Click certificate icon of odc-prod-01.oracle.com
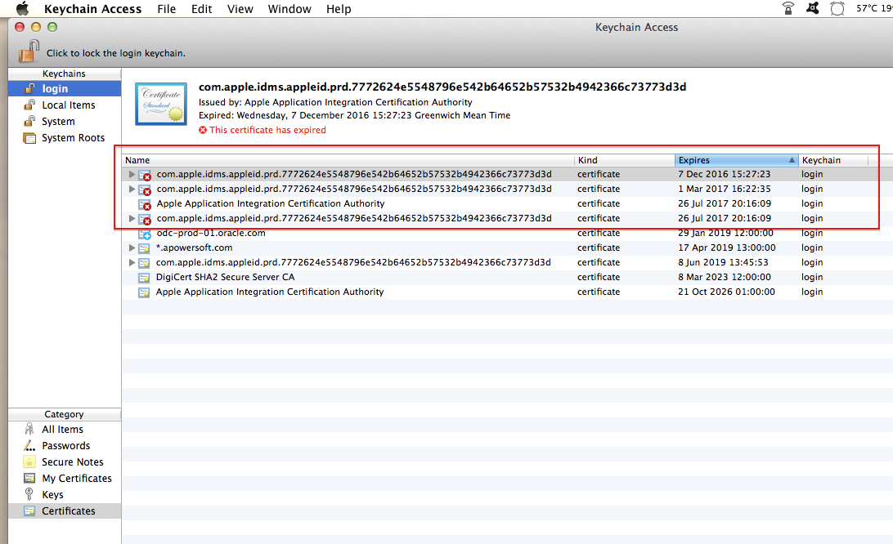 145,234
